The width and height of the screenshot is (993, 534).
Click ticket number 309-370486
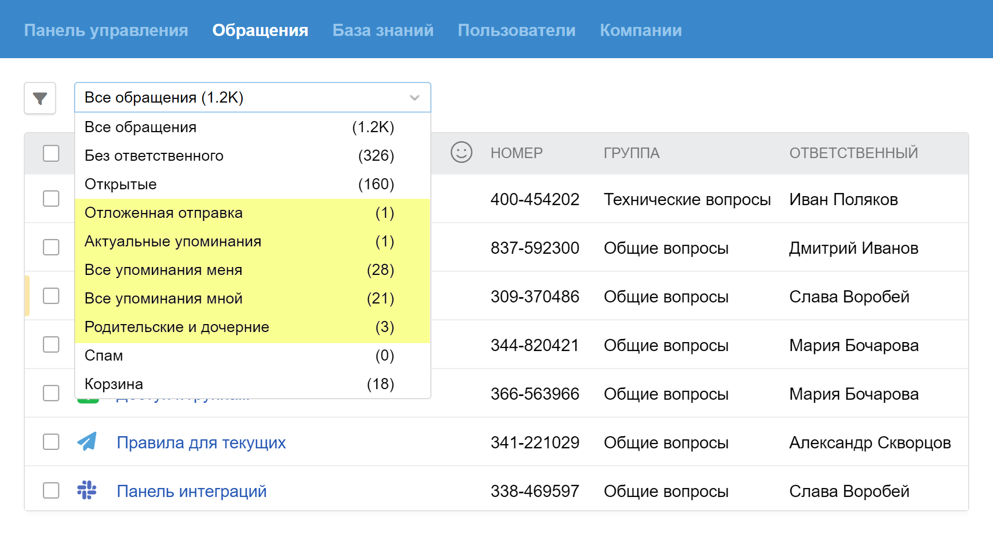point(535,297)
